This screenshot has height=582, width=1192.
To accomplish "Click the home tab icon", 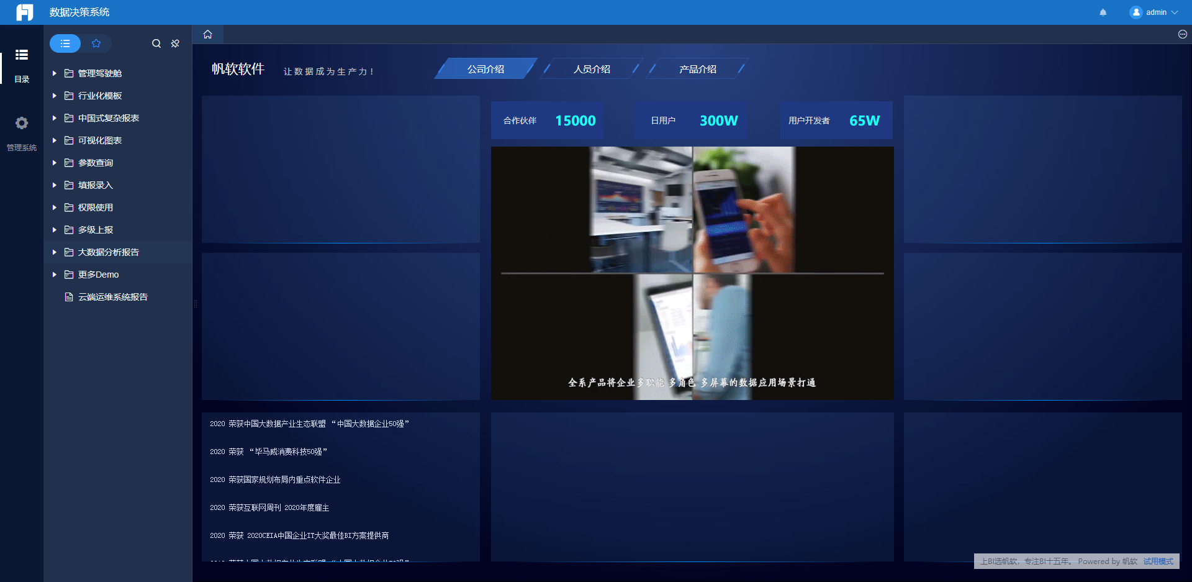I will tap(208, 34).
